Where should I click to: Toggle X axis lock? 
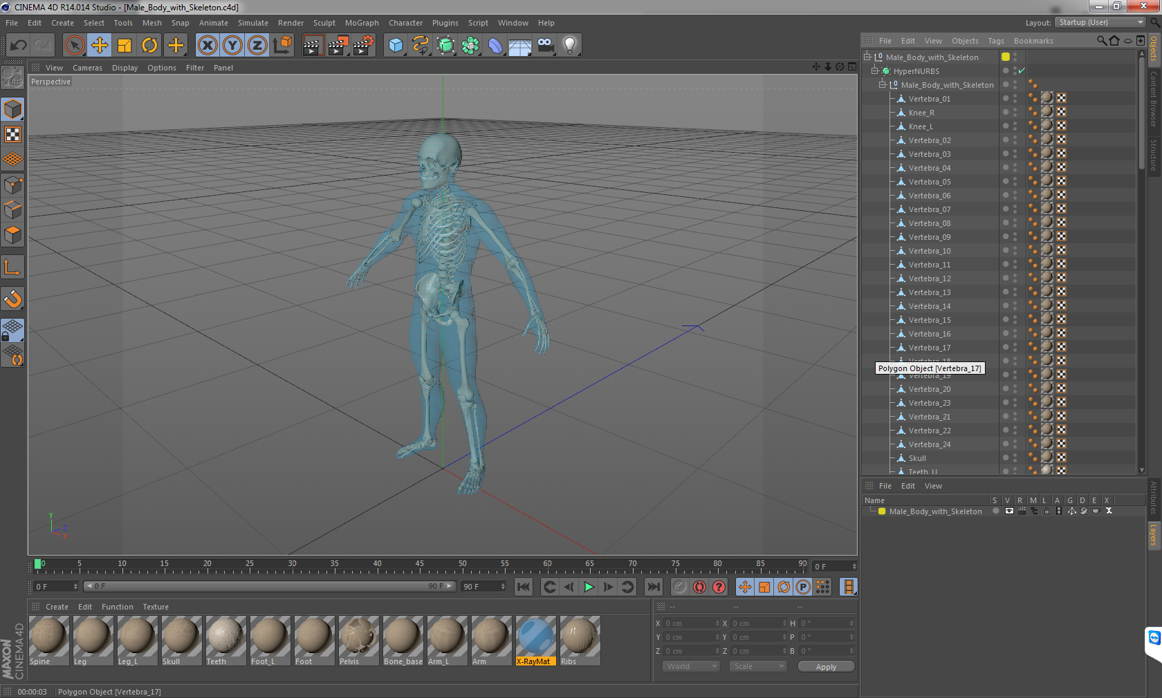click(207, 46)
